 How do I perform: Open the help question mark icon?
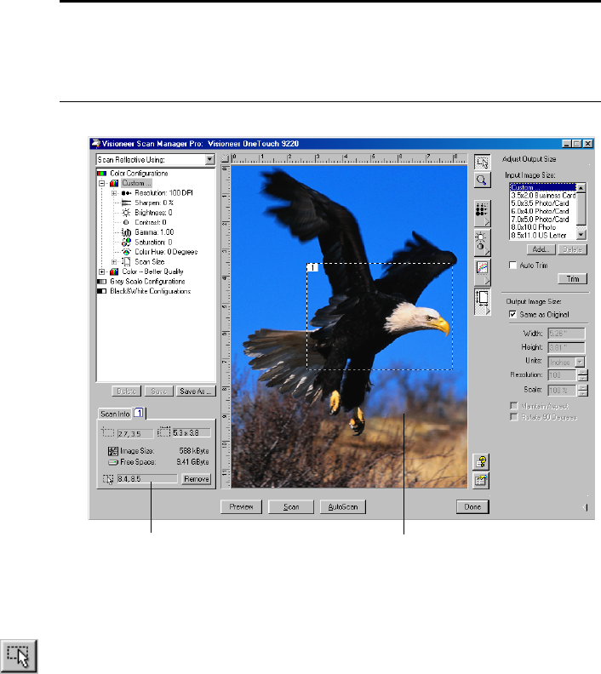482,462
